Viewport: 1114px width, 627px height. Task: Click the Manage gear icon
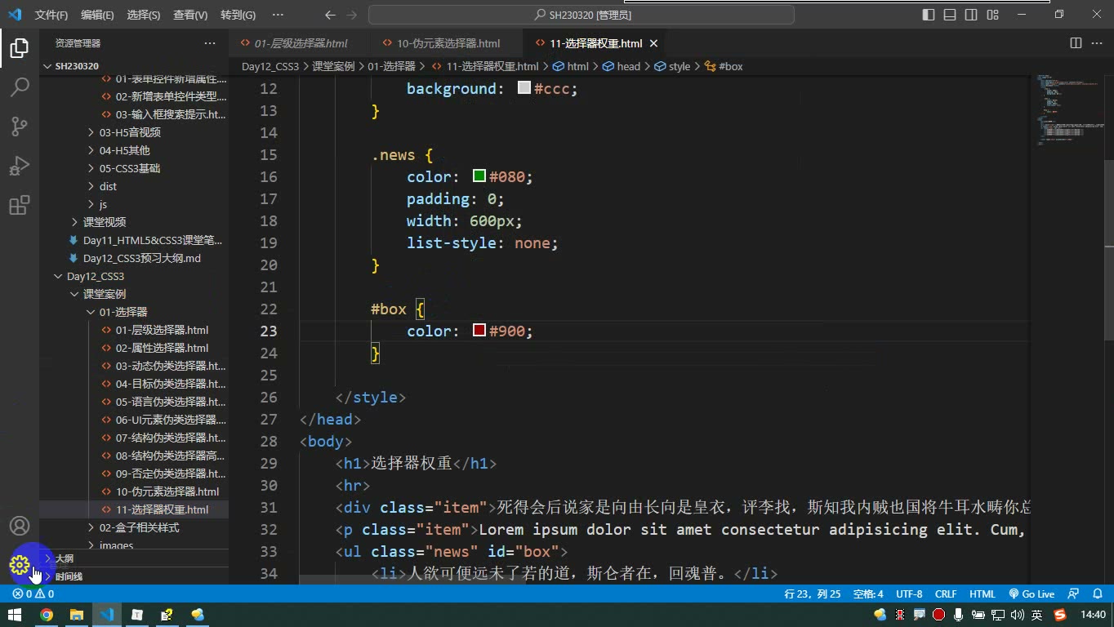(20, 565)
